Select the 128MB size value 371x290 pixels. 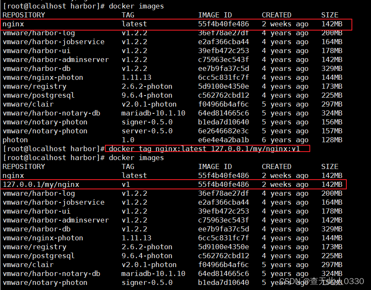(x=332, y=140)
